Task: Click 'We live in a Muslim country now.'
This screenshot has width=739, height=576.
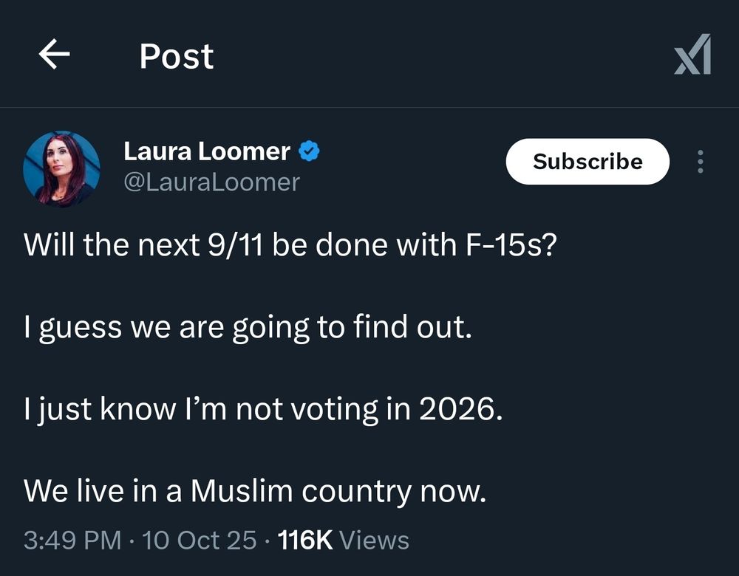Action: pos(255,491)
